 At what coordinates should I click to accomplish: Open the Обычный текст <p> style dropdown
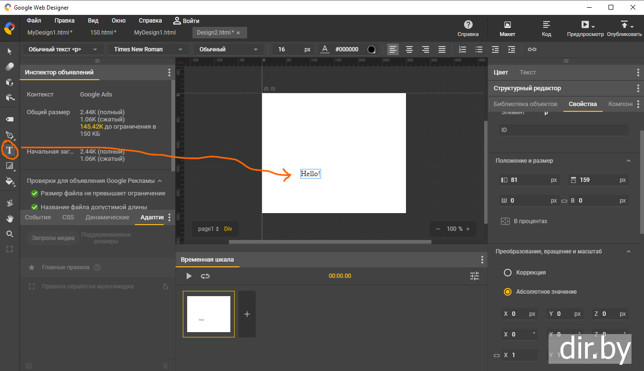(62, 49)
